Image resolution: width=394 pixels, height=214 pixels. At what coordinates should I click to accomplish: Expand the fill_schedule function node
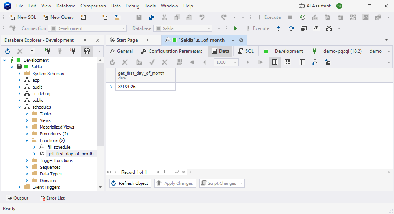tap(34, 147)
